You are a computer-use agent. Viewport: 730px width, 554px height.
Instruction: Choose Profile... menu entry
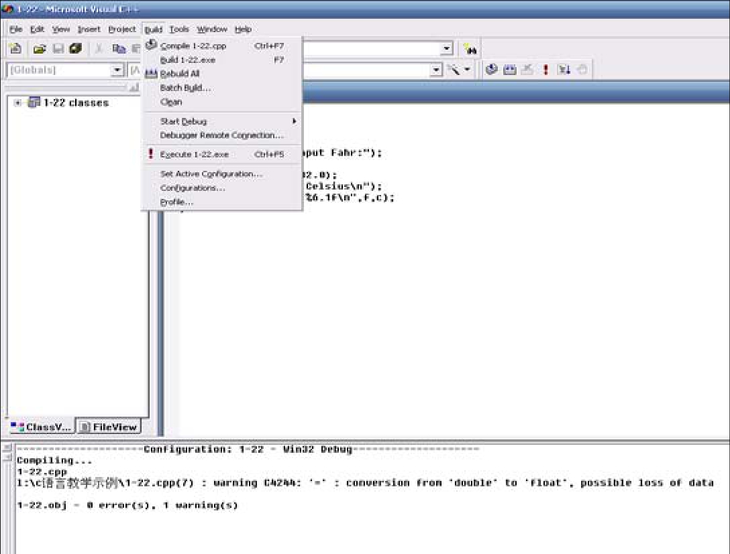[x=222, y=202]
